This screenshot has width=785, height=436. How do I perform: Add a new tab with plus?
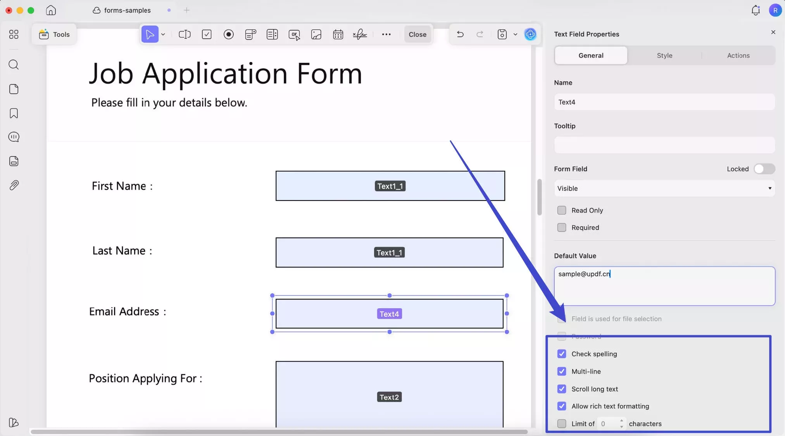186,10
